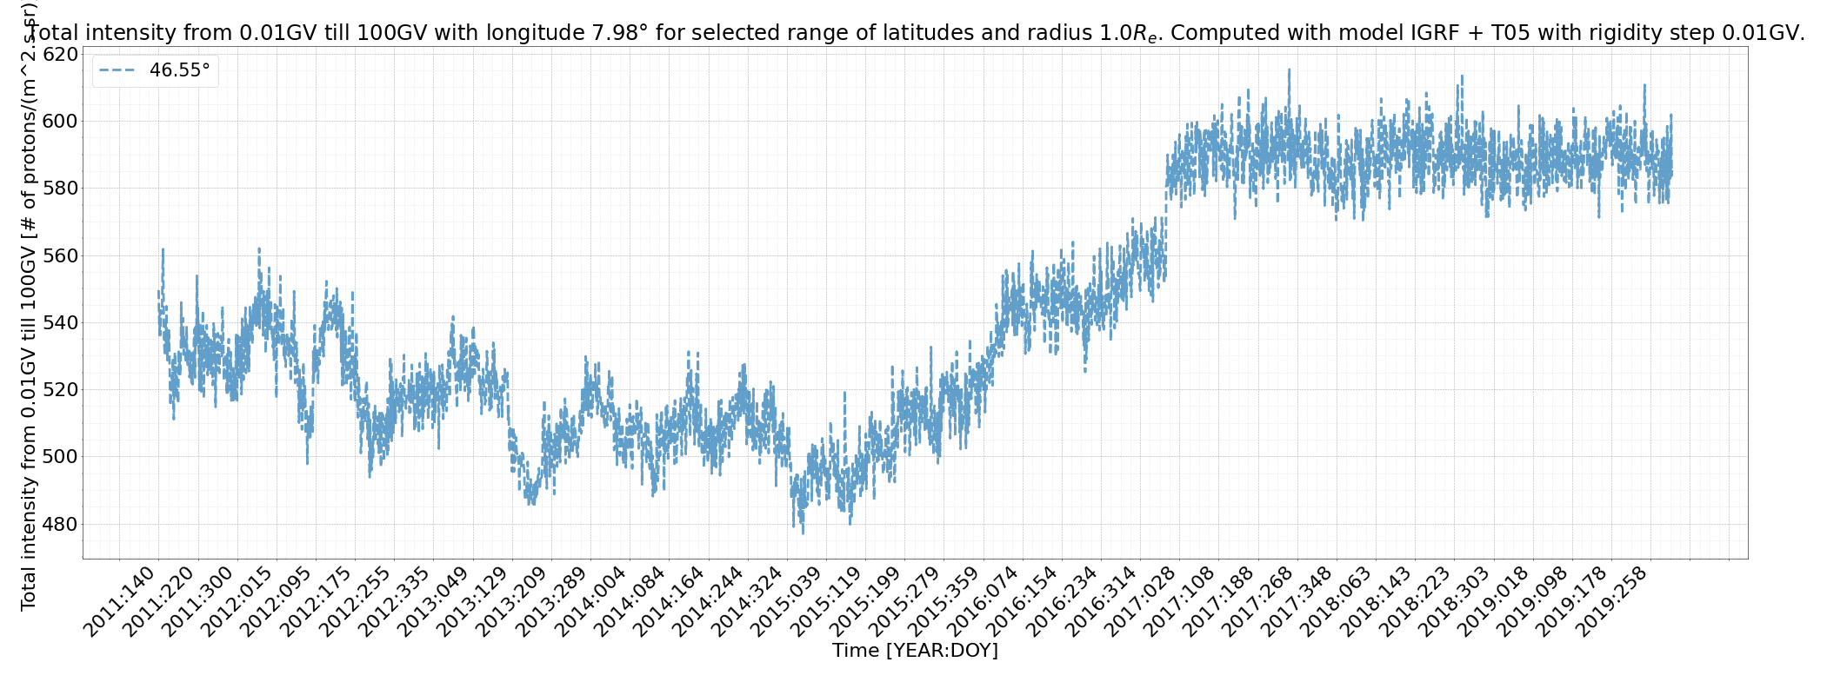Image resolution: width=1827 pixels, height=682 pixels.
Task: Click the 2019:178 x-axis tick label
Action: (1570, 600)
